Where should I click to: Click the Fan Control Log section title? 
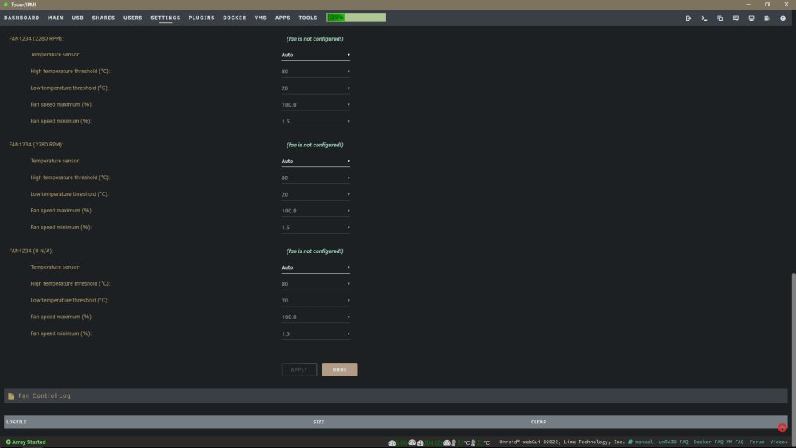click(x=45, y=396)
